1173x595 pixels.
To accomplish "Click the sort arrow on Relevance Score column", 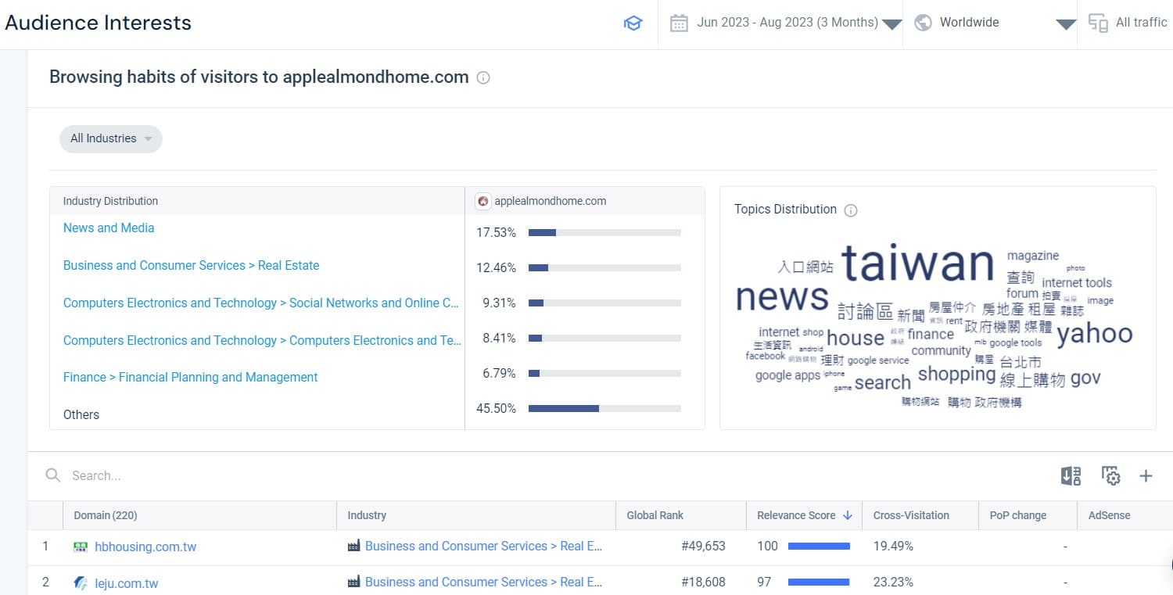I will coord(847,515).
